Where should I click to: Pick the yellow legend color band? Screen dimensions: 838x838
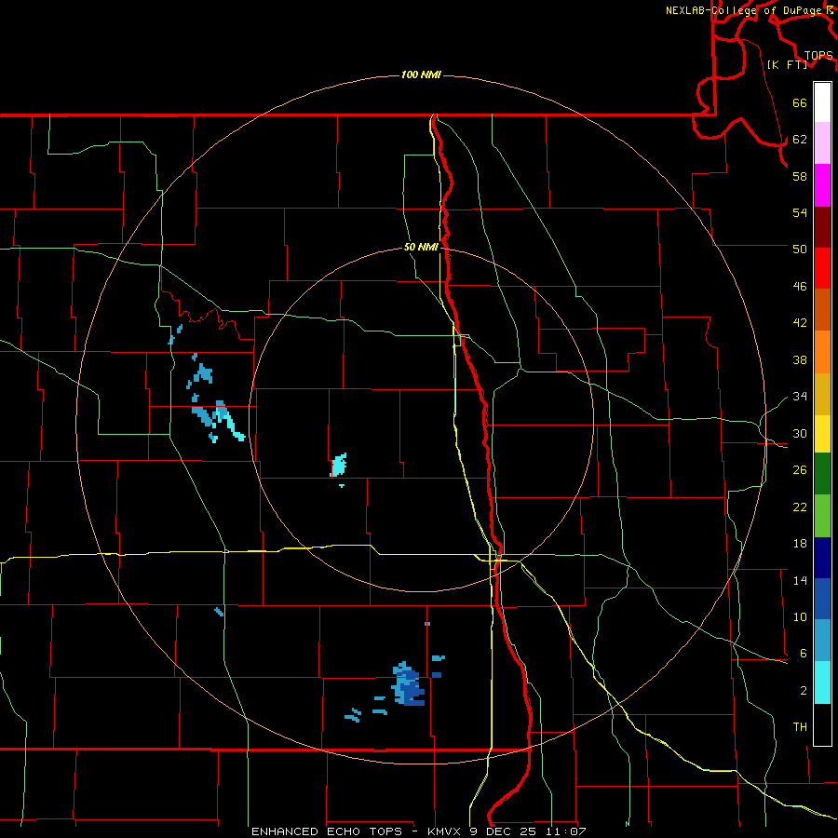(822, 434)
